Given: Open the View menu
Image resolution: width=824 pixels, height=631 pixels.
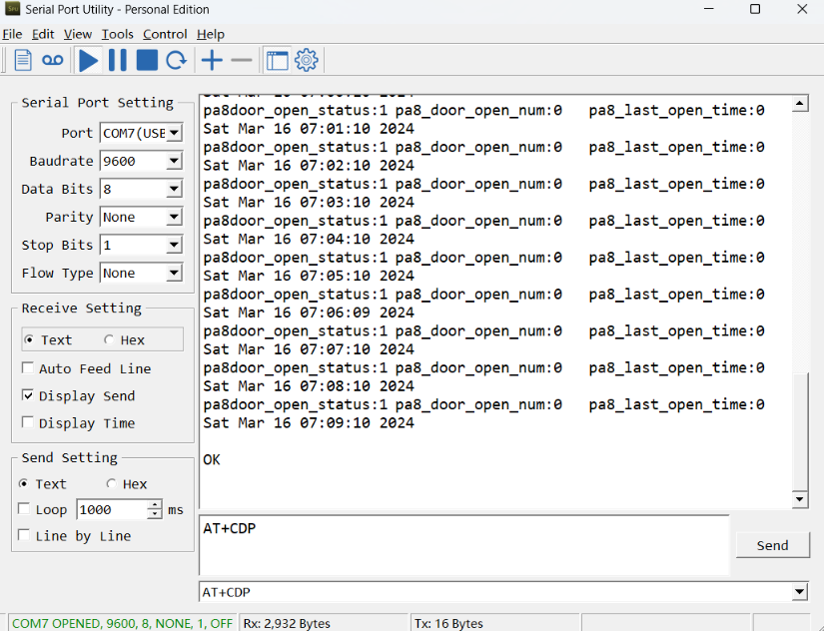Looking at the screenshot, I should coord(78,34).
